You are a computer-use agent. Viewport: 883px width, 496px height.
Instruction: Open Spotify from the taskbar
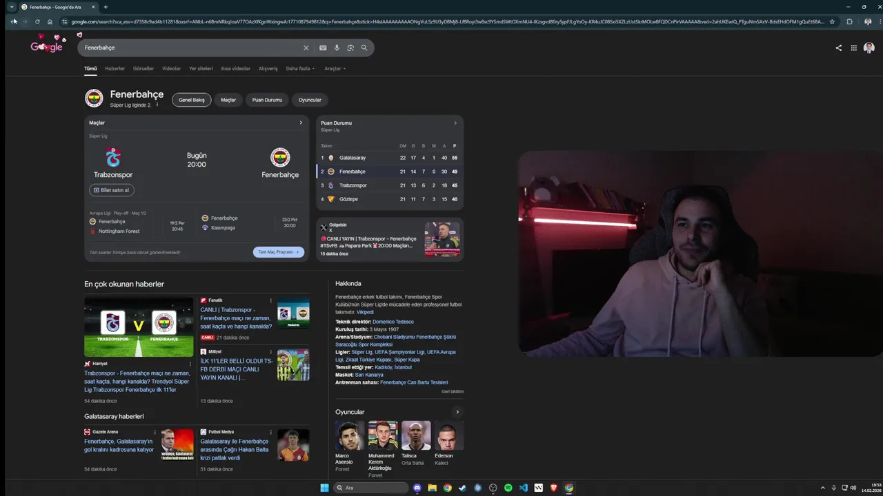(x=508, y=488)
